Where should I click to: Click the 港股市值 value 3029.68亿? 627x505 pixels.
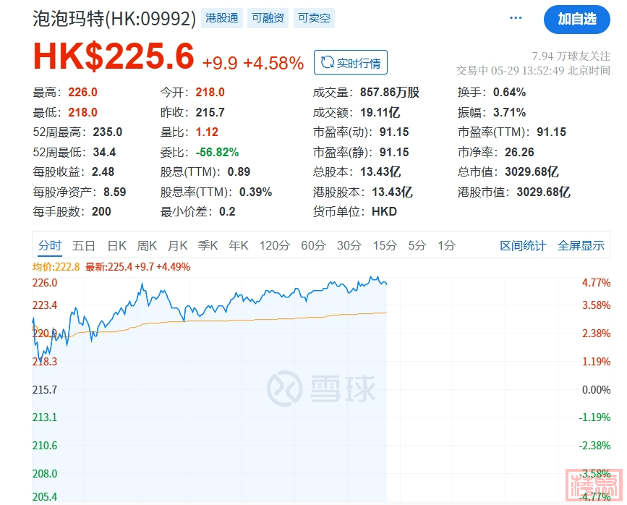(x=543, y=192)
